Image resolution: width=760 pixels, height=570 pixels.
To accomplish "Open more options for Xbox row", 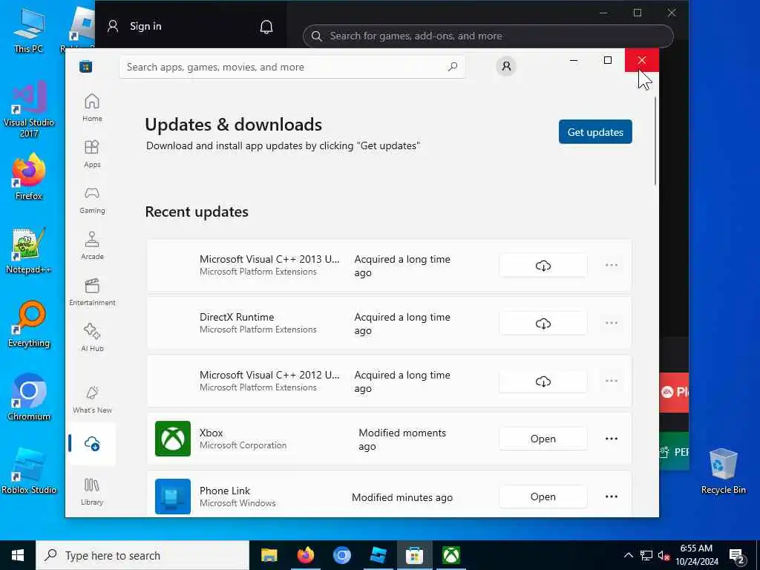I will pos(612,439).
